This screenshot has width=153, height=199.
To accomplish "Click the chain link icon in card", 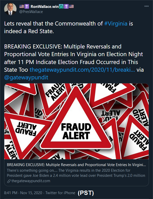I will click(9, 181).
